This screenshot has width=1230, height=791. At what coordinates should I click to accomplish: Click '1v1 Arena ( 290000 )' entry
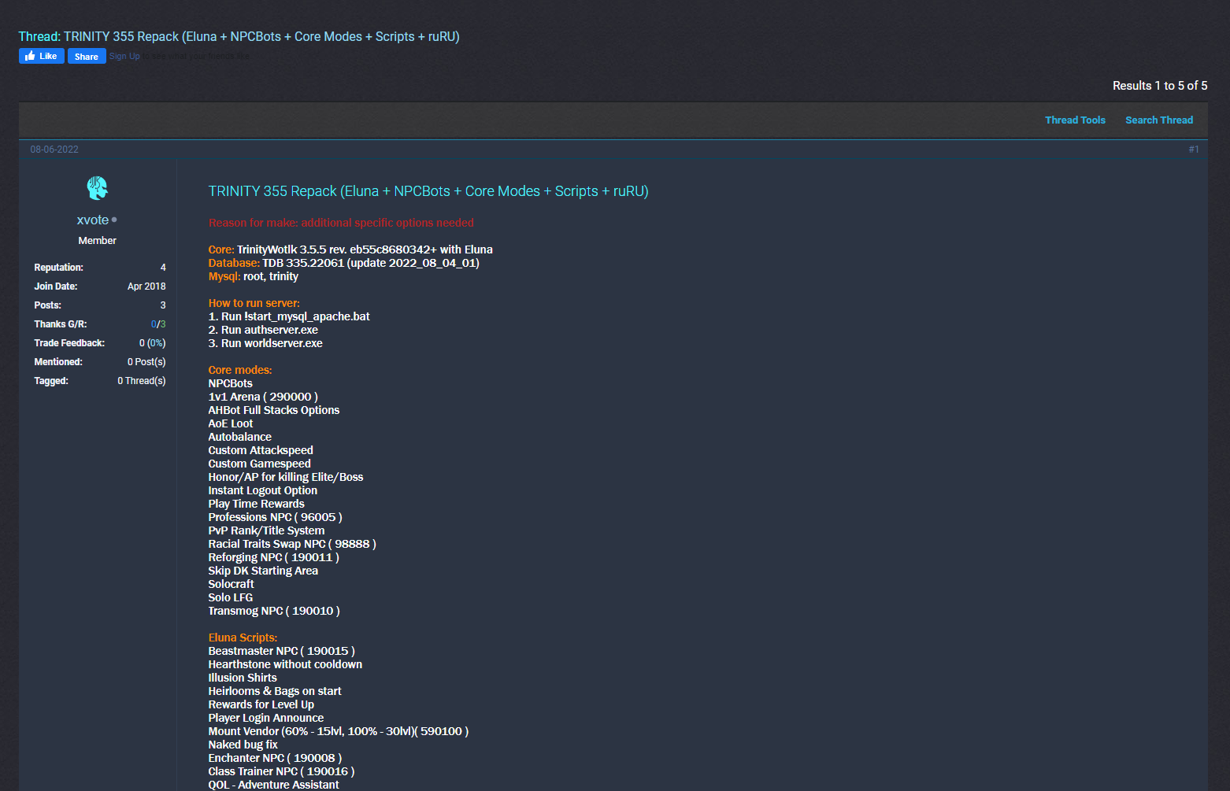point(263,397)
